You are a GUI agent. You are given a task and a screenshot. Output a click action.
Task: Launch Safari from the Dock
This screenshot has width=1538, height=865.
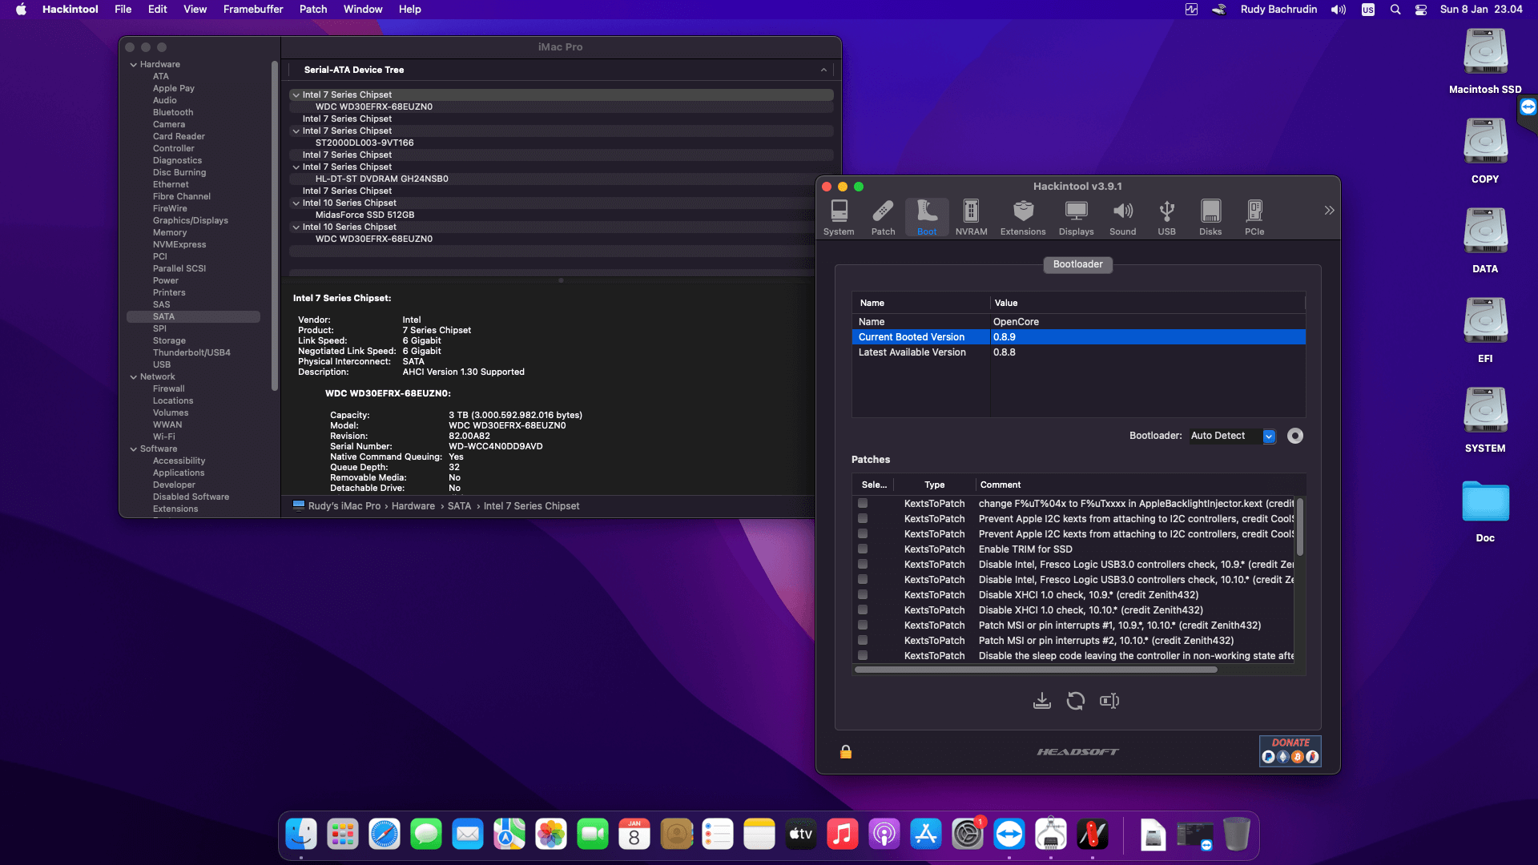pyautogui.click(x=384, y=835)
